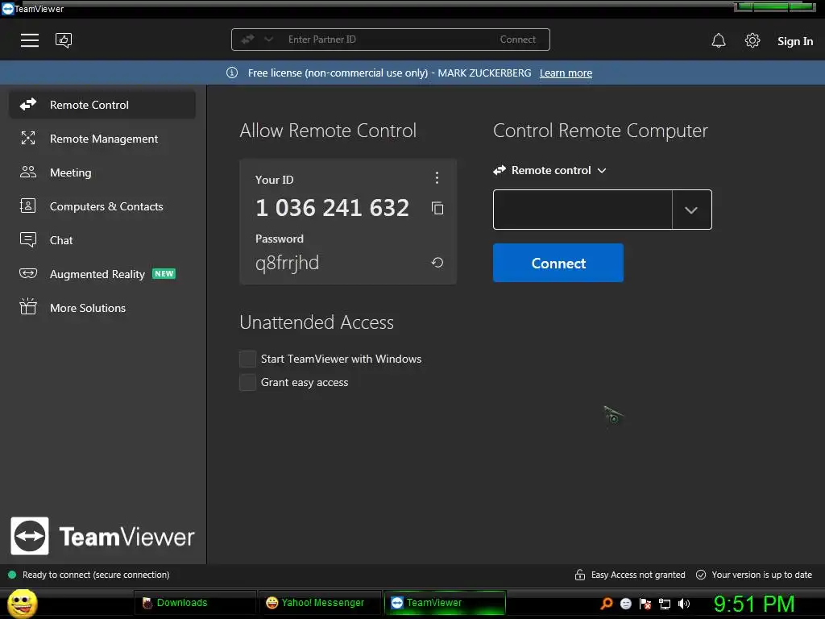Open the notifications bell
The height and width of the screenshot is (619, 825).
tap(718, 40)
